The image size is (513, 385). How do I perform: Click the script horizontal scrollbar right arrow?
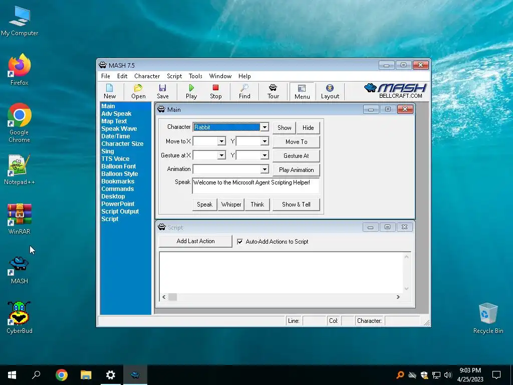[x=398, y=297]
